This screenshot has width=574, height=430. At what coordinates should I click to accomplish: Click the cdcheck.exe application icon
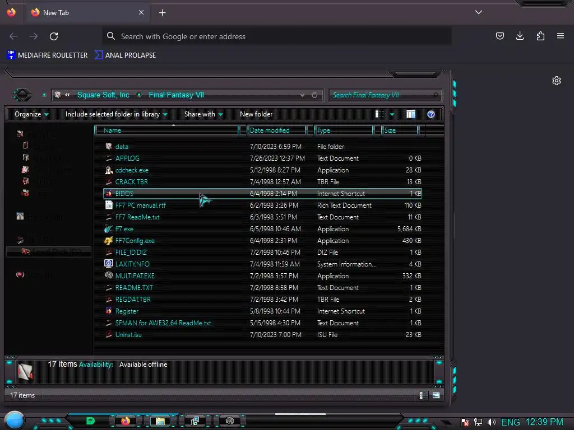point(109,170)
